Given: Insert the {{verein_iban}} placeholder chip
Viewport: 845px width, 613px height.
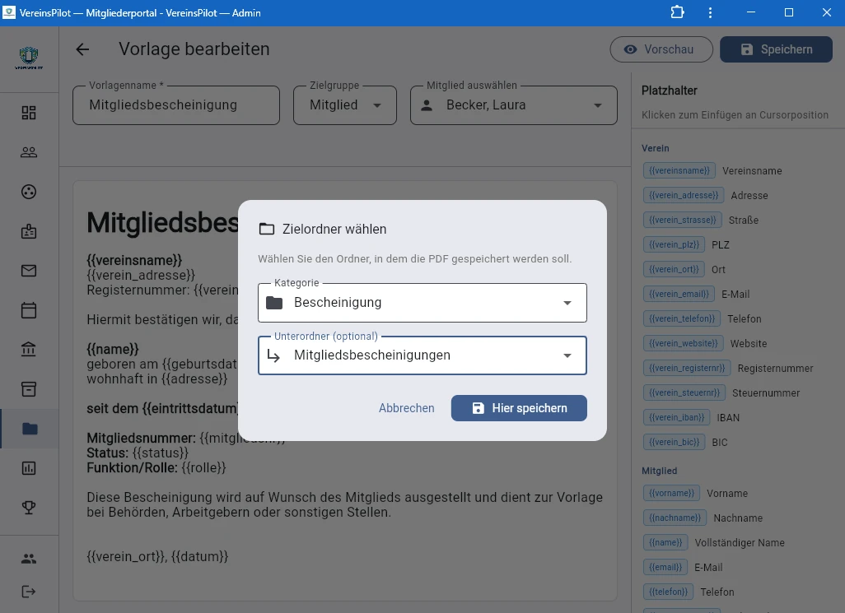Looking at the screenshot, I should (x=675, y=418).
